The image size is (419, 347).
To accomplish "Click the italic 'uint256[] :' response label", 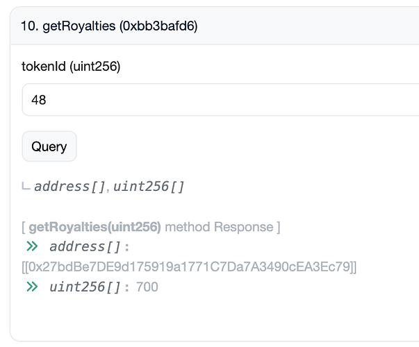I will pos(89,287).
